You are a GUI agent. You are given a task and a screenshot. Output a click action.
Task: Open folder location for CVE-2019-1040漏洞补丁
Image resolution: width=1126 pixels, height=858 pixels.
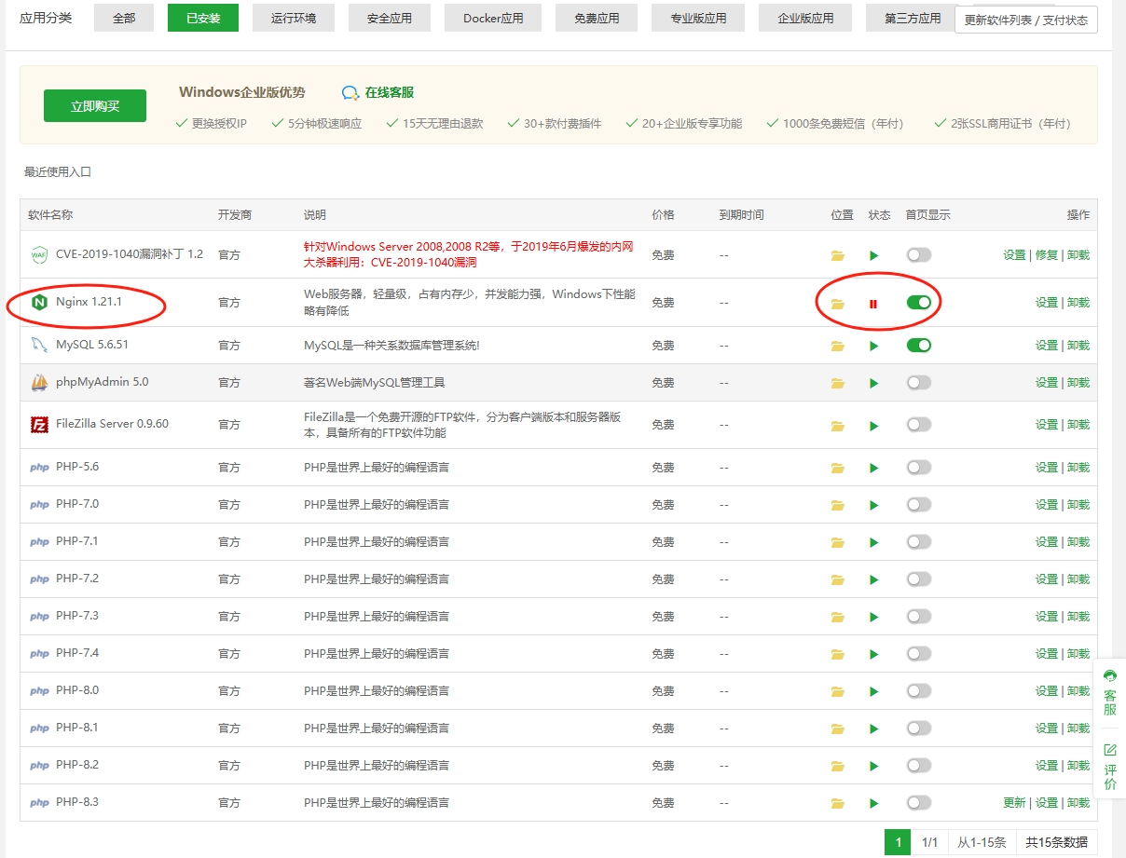click(x=838, y=255)
